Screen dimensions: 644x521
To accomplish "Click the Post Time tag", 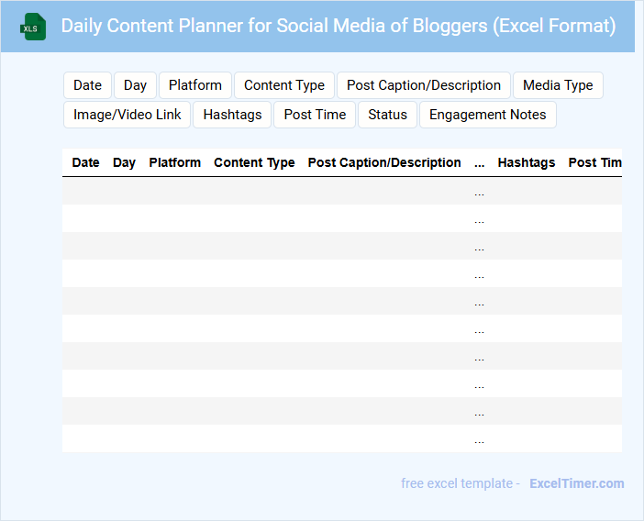I will (x=315, y=115).
